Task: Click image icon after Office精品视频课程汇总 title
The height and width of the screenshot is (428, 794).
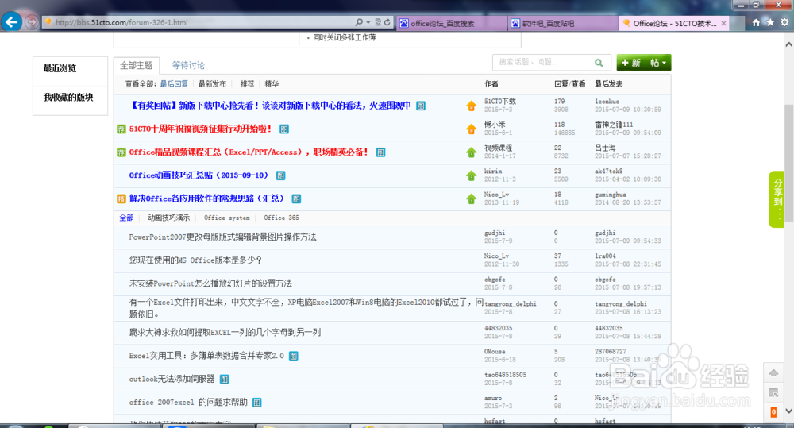Action: click(381, 152)
